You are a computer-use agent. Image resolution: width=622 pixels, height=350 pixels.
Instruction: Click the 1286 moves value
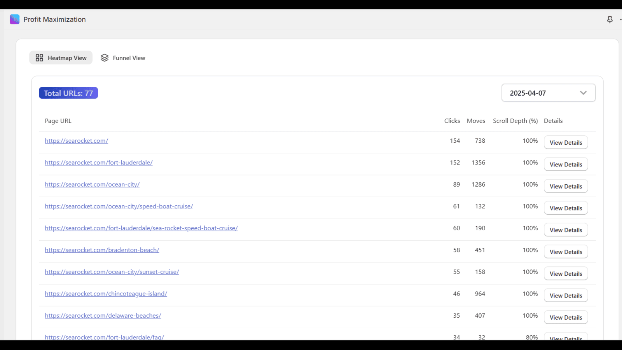click(x=479, y=184)
